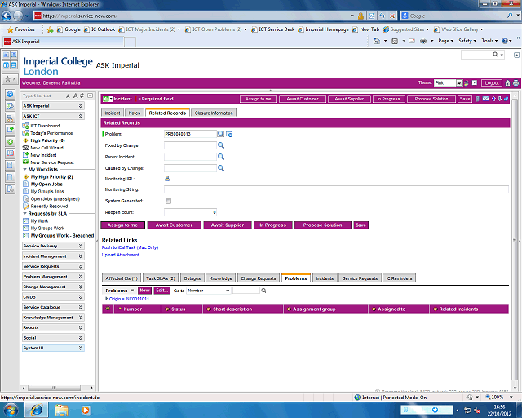Screen dimensions: 522x418
Task: Click the email envelope icon in header
Action: tap(484, 99)
